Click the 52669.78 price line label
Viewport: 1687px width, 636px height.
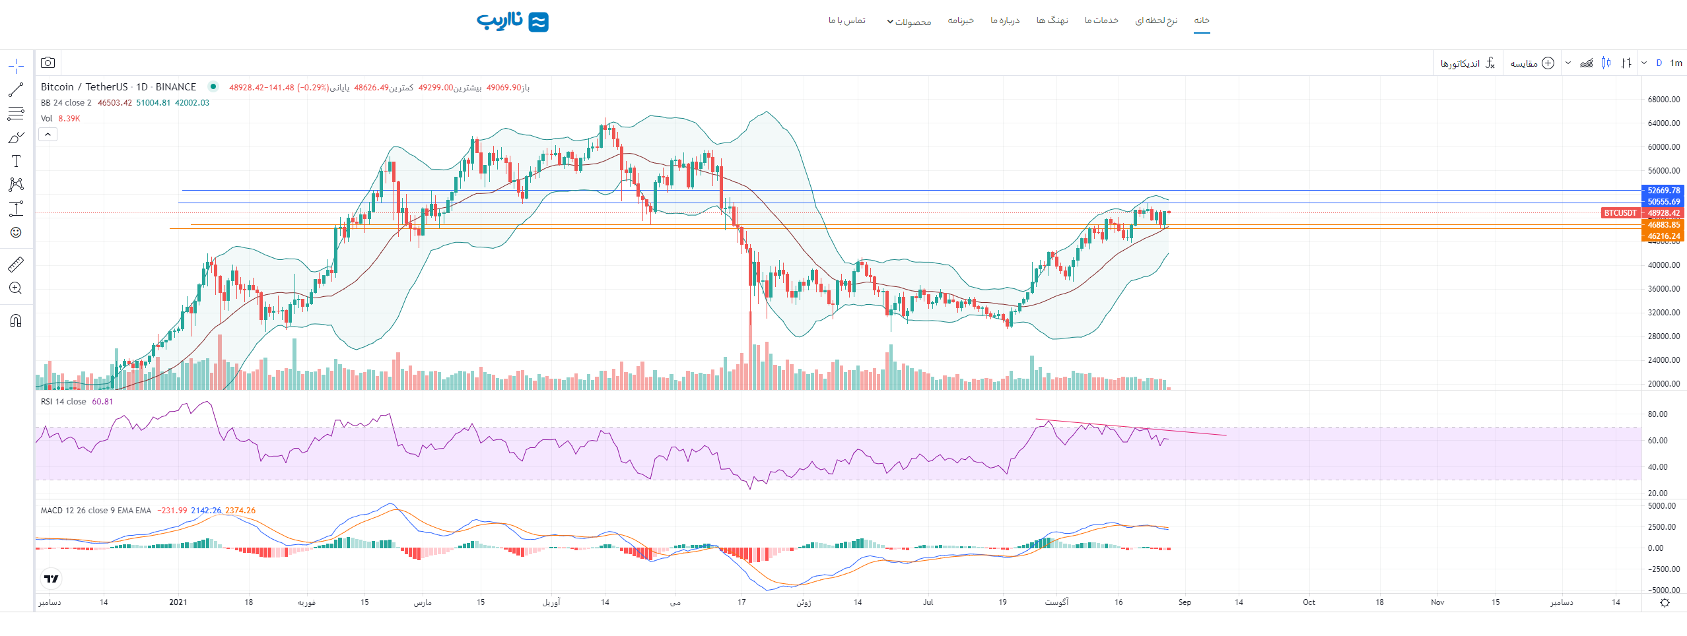[1663, 191]
